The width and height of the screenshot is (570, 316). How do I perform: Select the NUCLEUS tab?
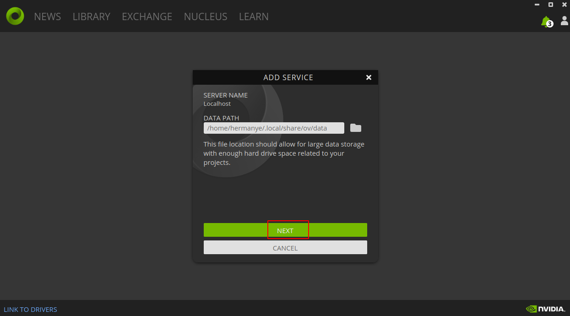[206, 16]
